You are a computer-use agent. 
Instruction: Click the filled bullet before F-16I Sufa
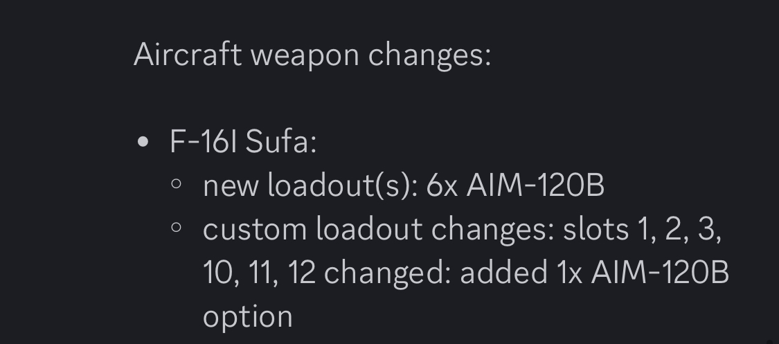point(143,142)
